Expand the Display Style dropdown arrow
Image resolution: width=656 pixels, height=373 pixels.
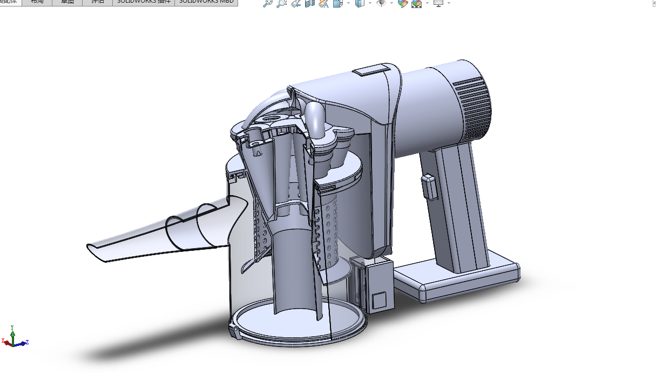(370, 3)
